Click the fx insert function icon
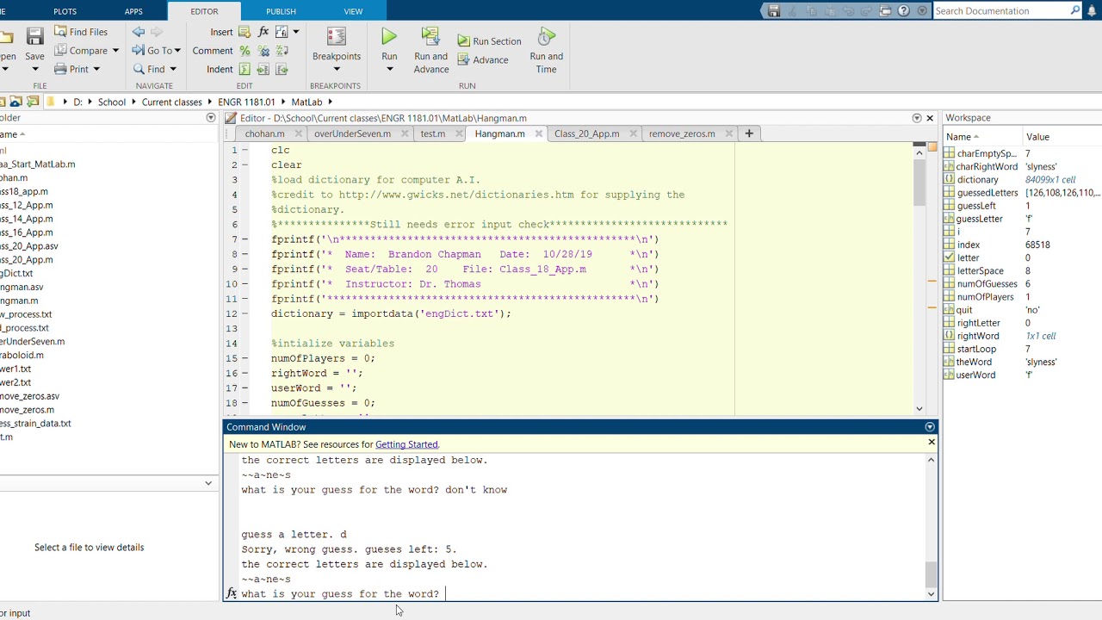1102x620 pixels. click(263, 32)
